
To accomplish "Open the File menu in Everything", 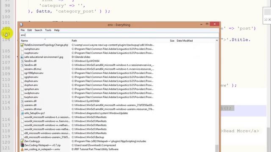I will pyautogui.click(x=22, y=30).
